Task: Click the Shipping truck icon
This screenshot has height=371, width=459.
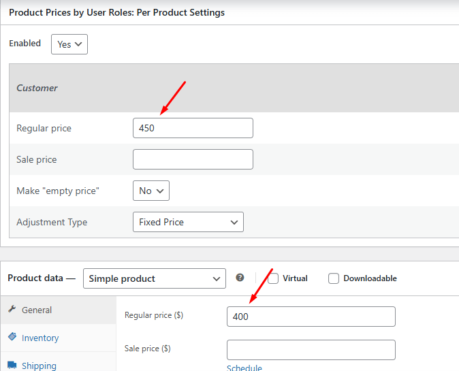Action: point(12,366)
